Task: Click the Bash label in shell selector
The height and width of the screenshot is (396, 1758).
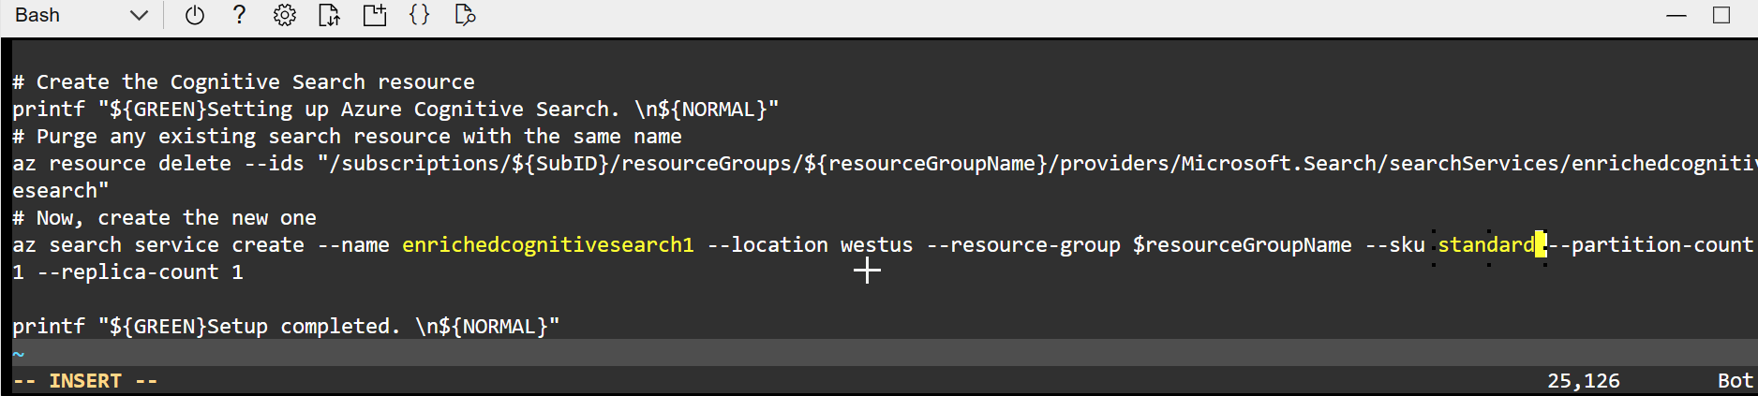Action: click(37, 15)
